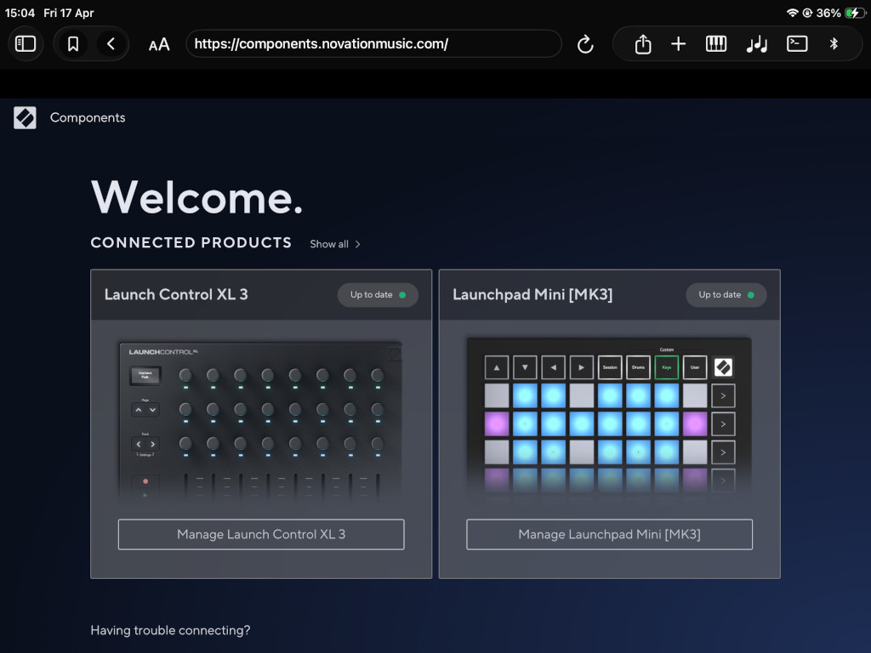This screenshot has height=653, width=871.
Task: Click the CONNECTED PRODUCTS heading
Action: point(191,242)
